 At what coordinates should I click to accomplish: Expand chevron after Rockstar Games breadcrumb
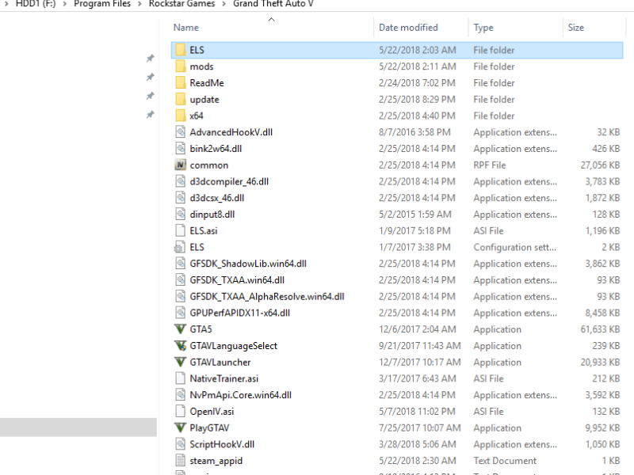coord(223,4)
